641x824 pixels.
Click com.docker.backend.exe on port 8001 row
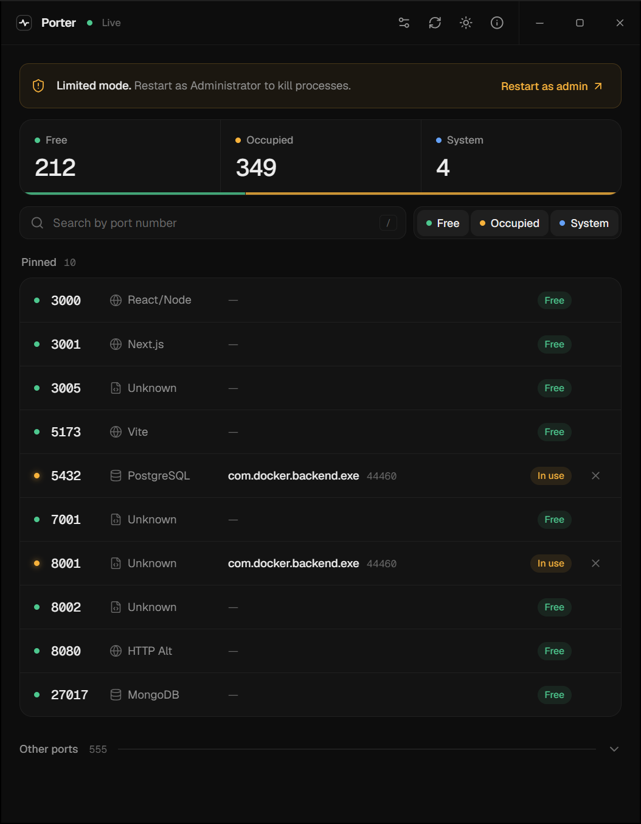[x=293, y=563]
